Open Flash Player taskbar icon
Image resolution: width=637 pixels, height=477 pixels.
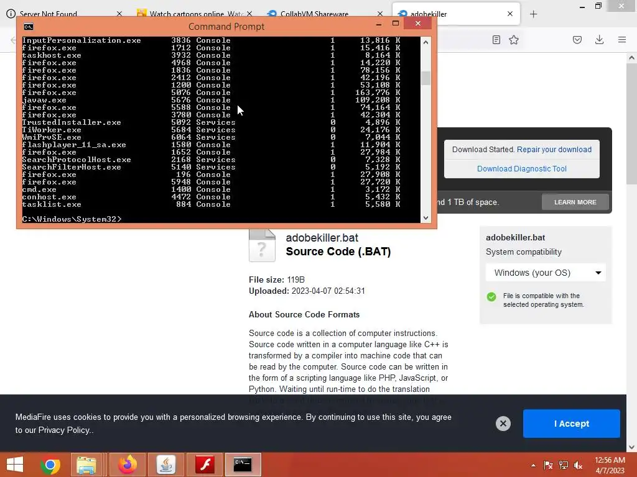(x=205, y=465)
